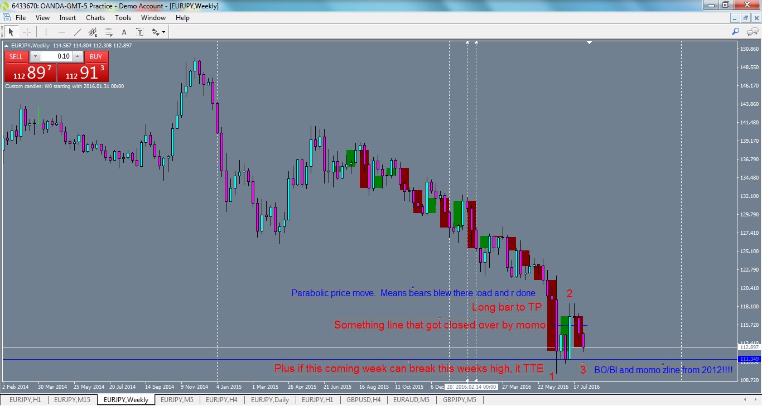Select the Horizontal Line drawing tool

62,32
